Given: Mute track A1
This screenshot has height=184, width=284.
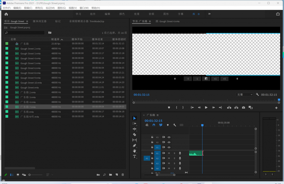Looking at the screenshot, I should [x=169, y=153].
